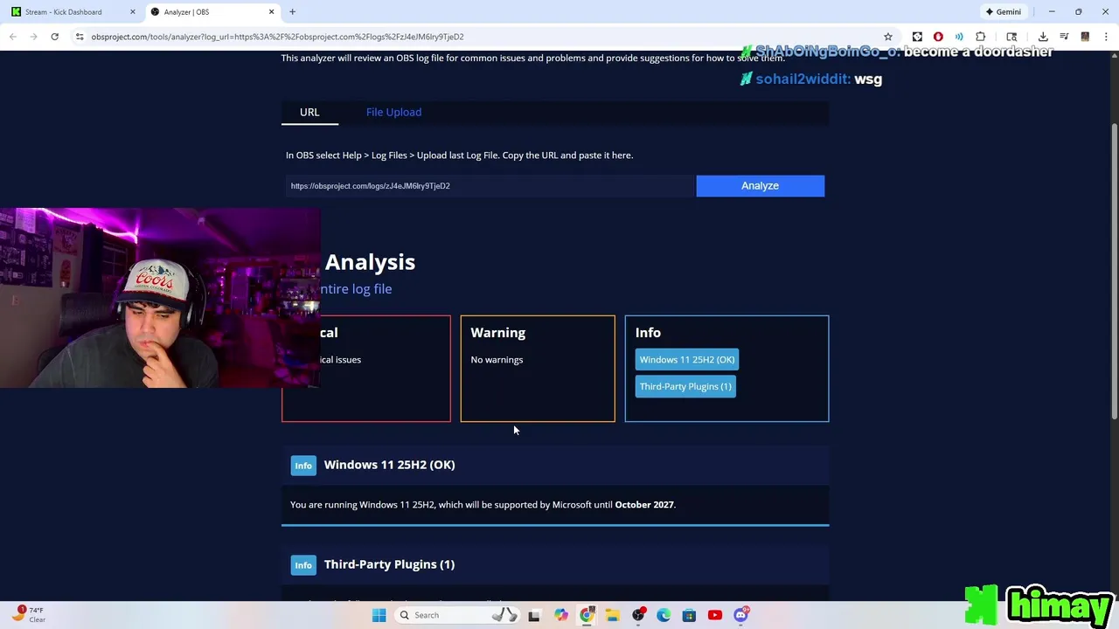The height and width of the screenshot is (629, 1119).
Task: View site information icon in address bar
Action: click(80, 37)
